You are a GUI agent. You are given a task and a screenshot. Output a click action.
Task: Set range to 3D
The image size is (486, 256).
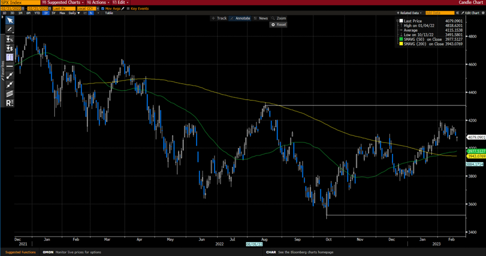12,13
